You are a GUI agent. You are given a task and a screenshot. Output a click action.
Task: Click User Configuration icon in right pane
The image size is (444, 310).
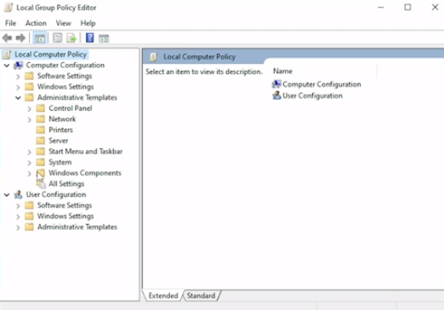tap(276, 95)
